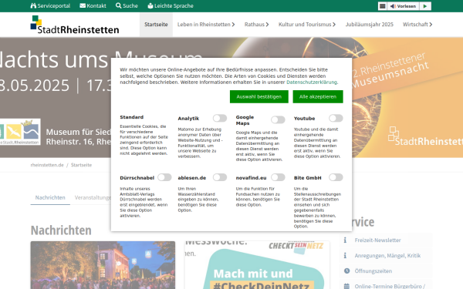Start Vorlesen playback with play button
463x289 pixels.
425,6
